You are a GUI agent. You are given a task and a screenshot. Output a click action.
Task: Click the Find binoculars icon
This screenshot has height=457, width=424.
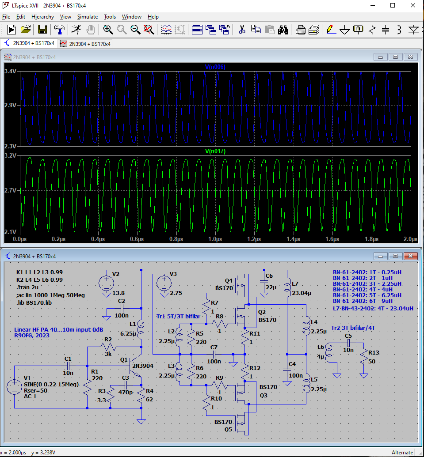pyautogui.click(x=283, y=30)
